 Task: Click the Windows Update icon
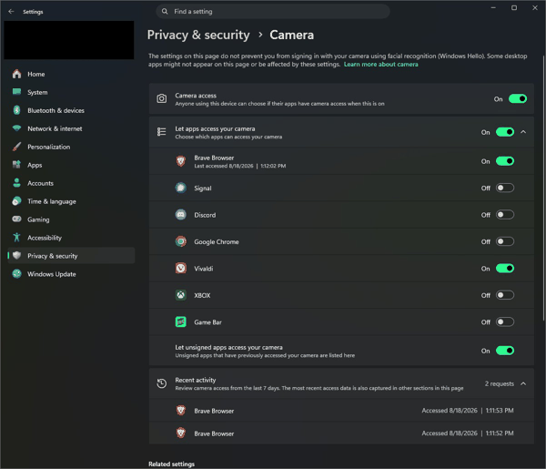16,273
